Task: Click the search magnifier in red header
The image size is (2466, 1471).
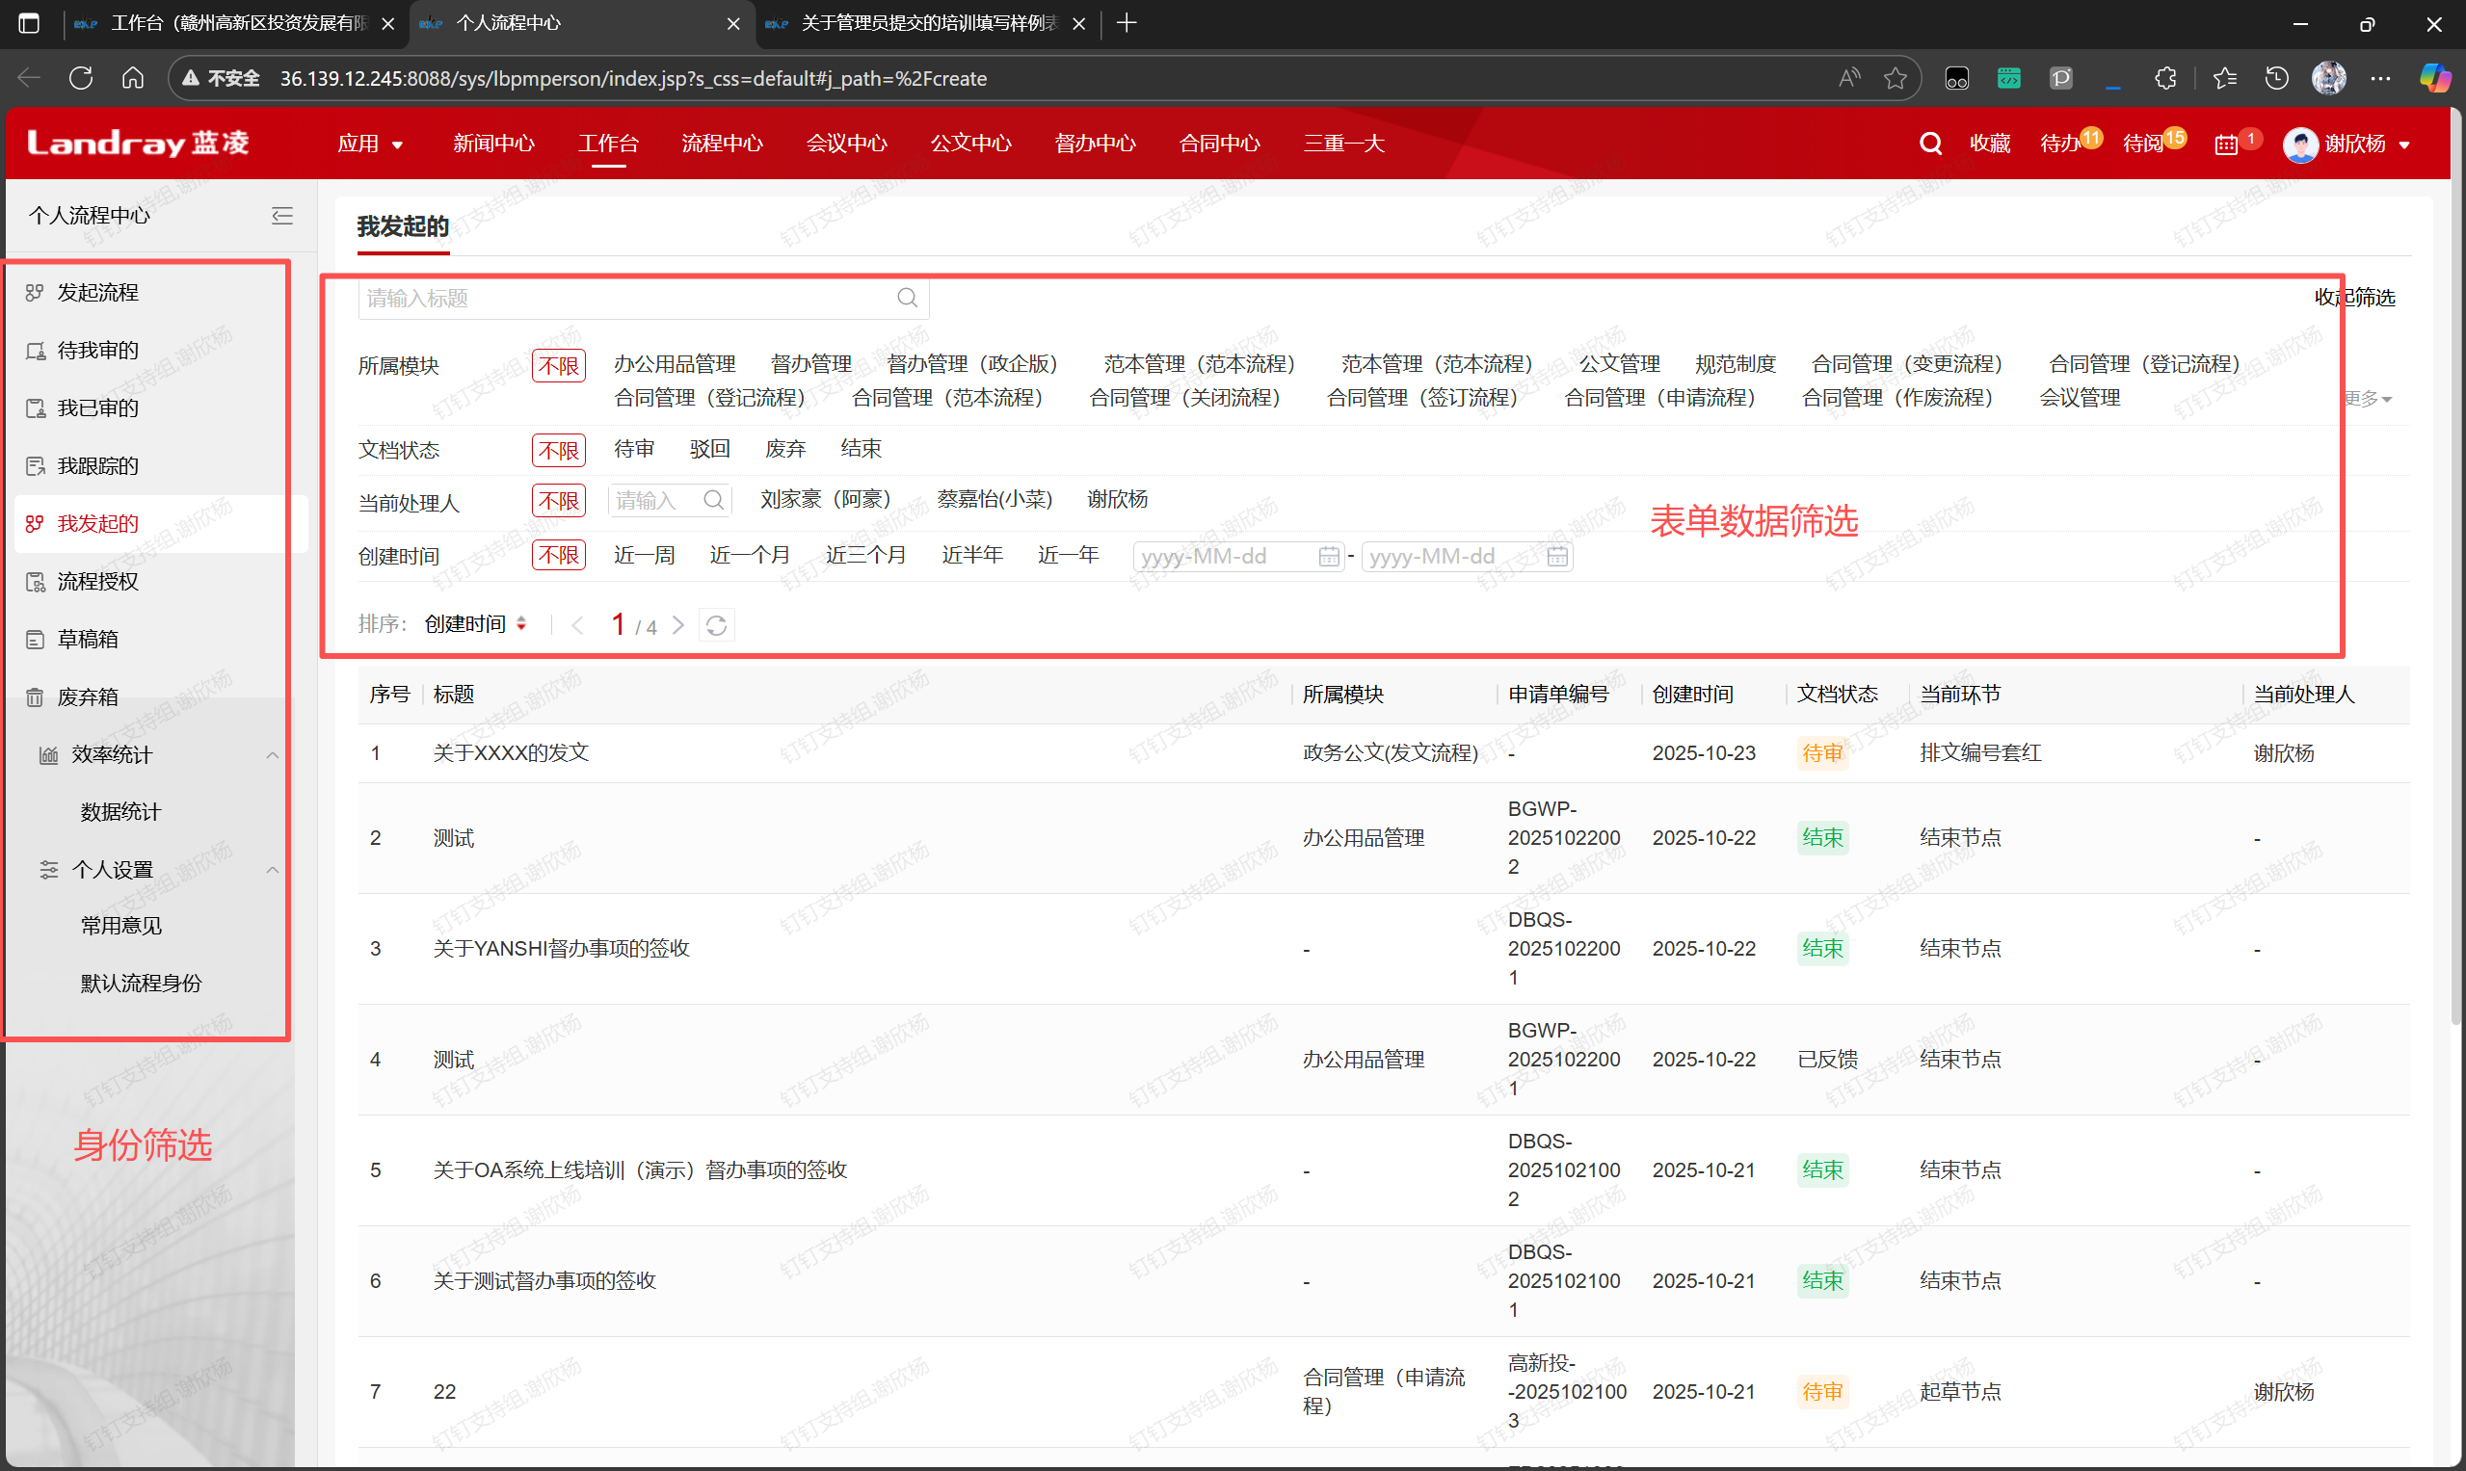Action: [x=1929, y=144]
